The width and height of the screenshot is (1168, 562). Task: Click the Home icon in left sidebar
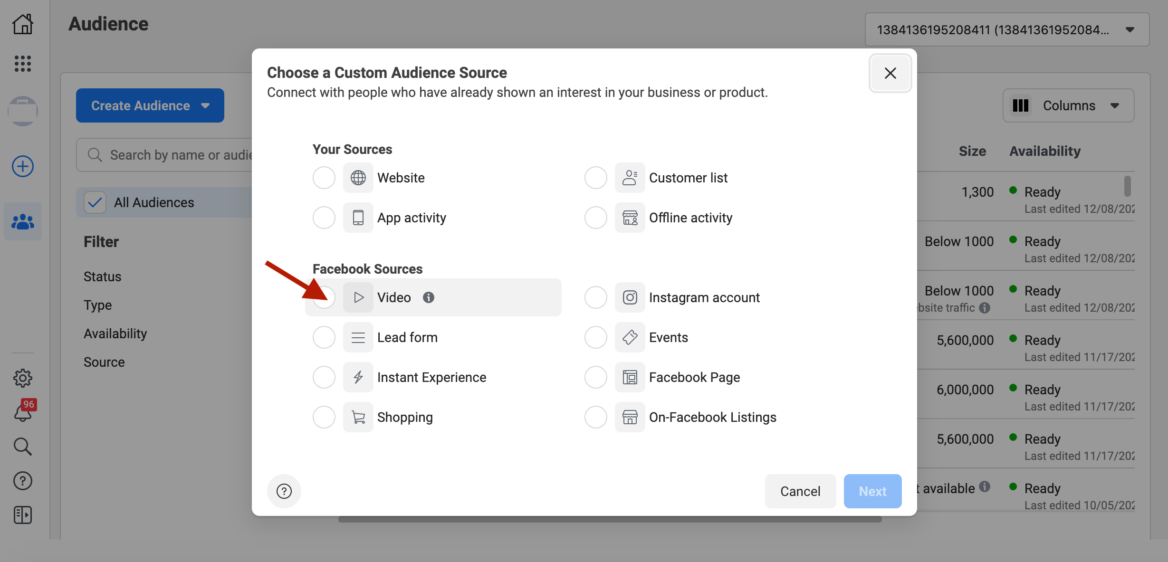click(x=22, y=24)
